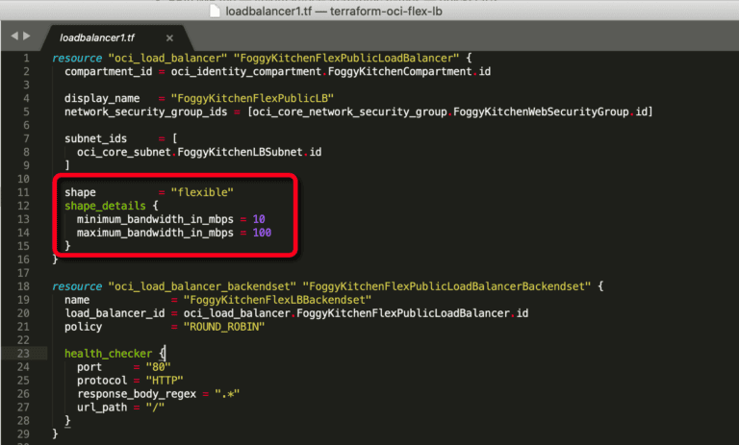Click FoggyKitchenCompartment reference on line 2
The height and width of the screenshot is (445, 739).
400,71
